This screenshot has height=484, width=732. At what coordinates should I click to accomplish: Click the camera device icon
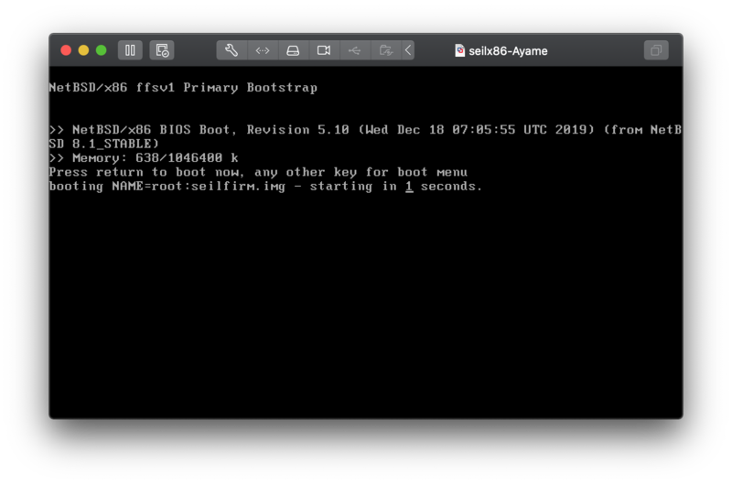tap(324, 50)
